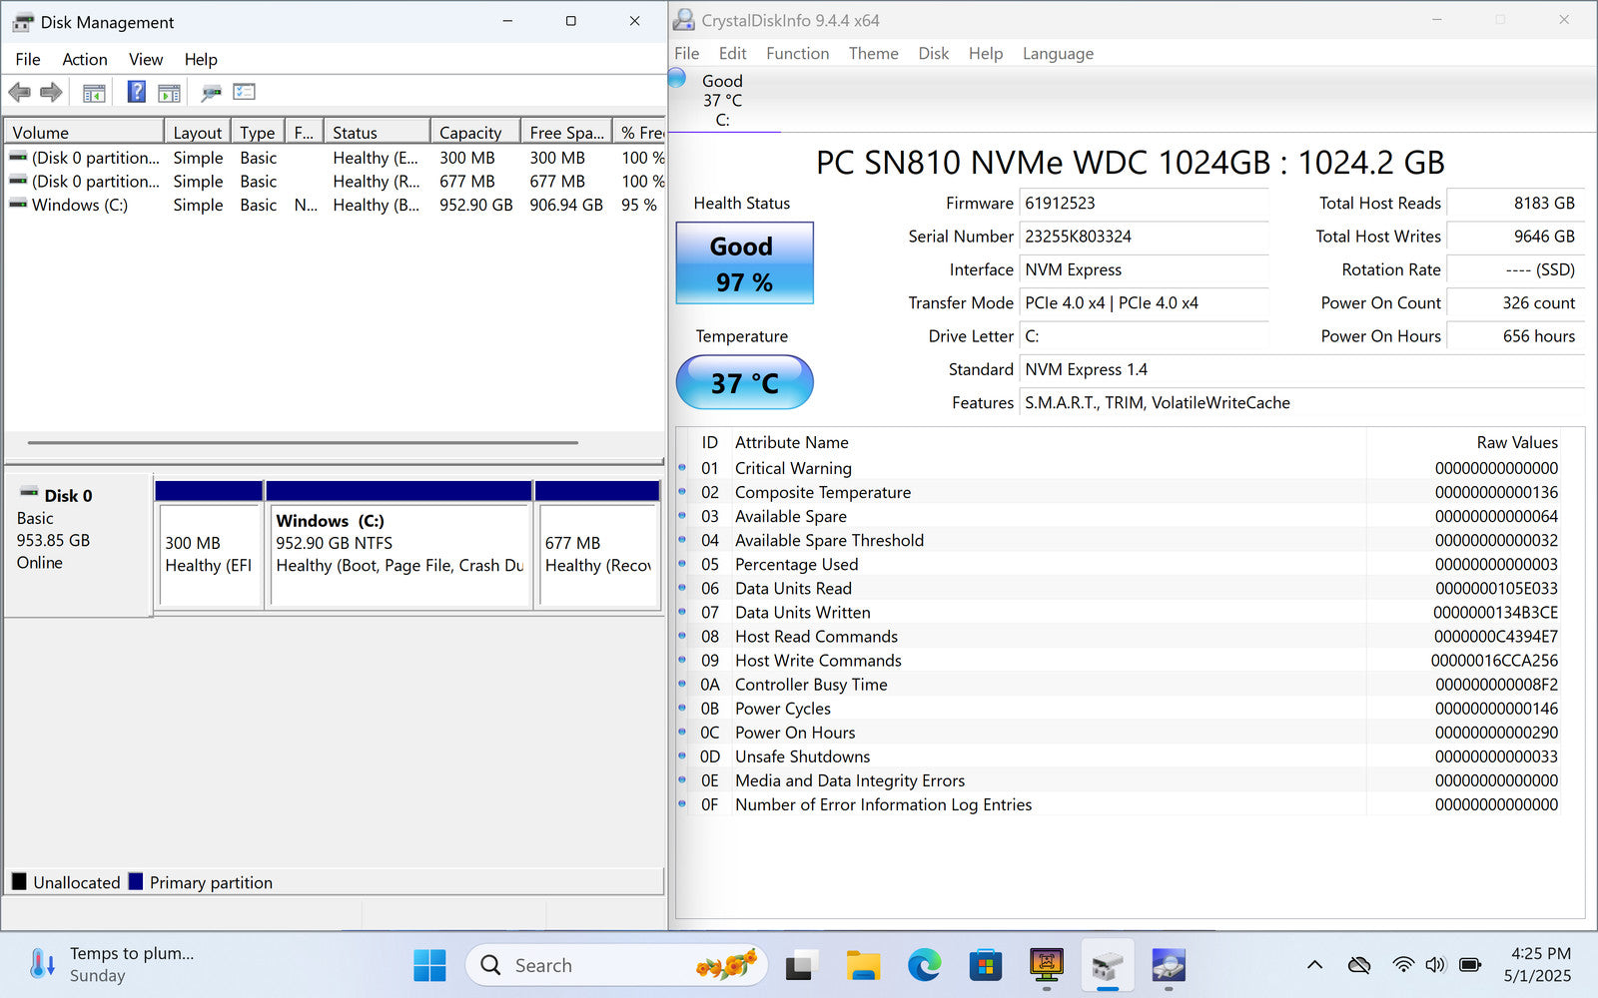
Task: Open the Disk menu in CrystalDiskInfo
Action: pyautogui.click(x=934, y=53)
